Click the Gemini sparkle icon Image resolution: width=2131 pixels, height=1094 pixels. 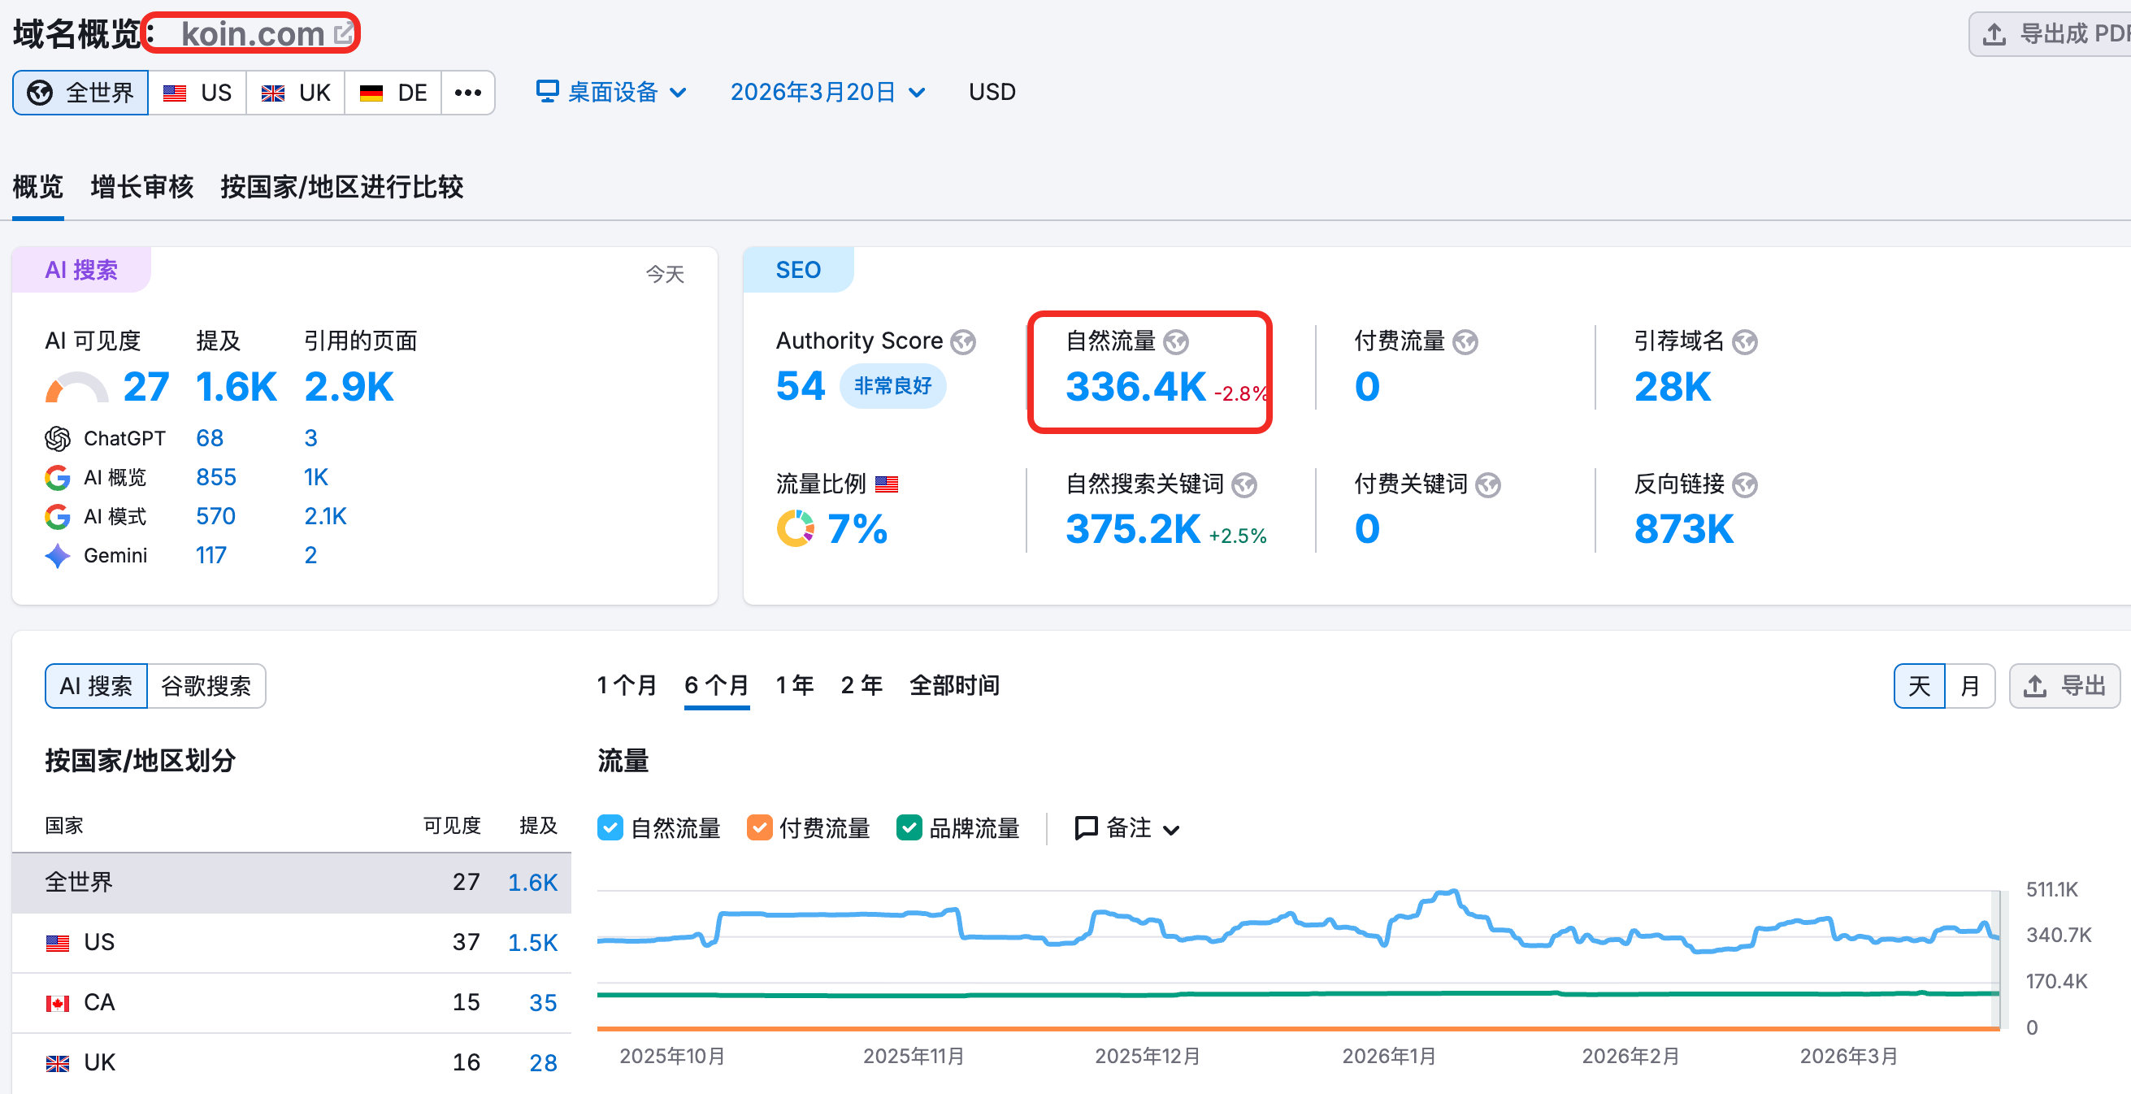(57, 556)
